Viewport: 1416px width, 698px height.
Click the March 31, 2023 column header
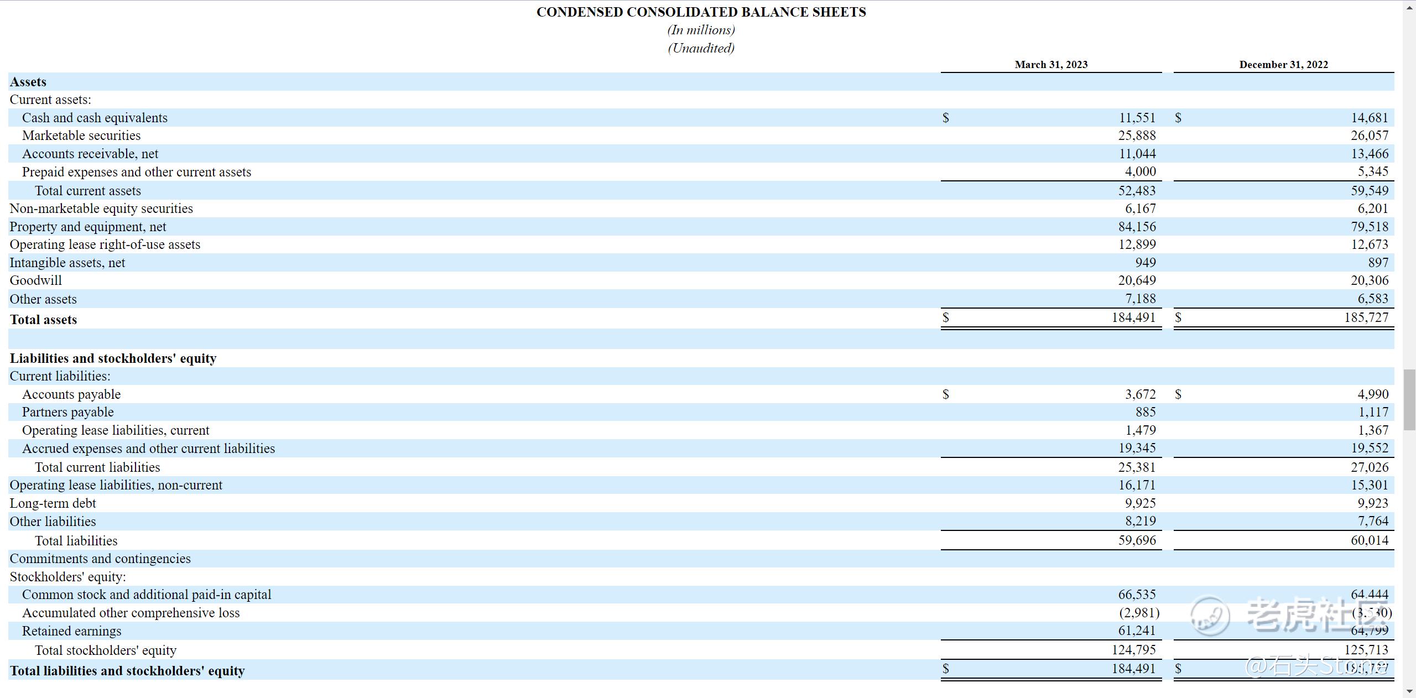1051,65
